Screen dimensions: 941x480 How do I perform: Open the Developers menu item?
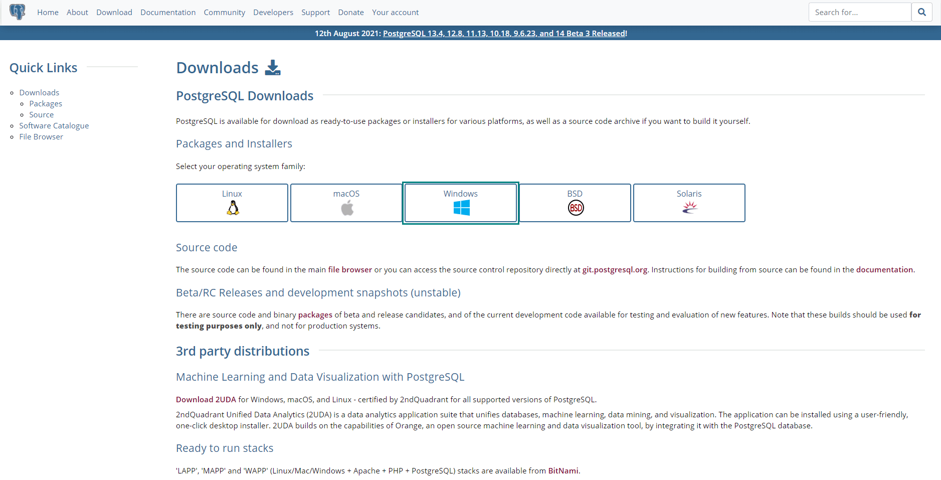273,13
